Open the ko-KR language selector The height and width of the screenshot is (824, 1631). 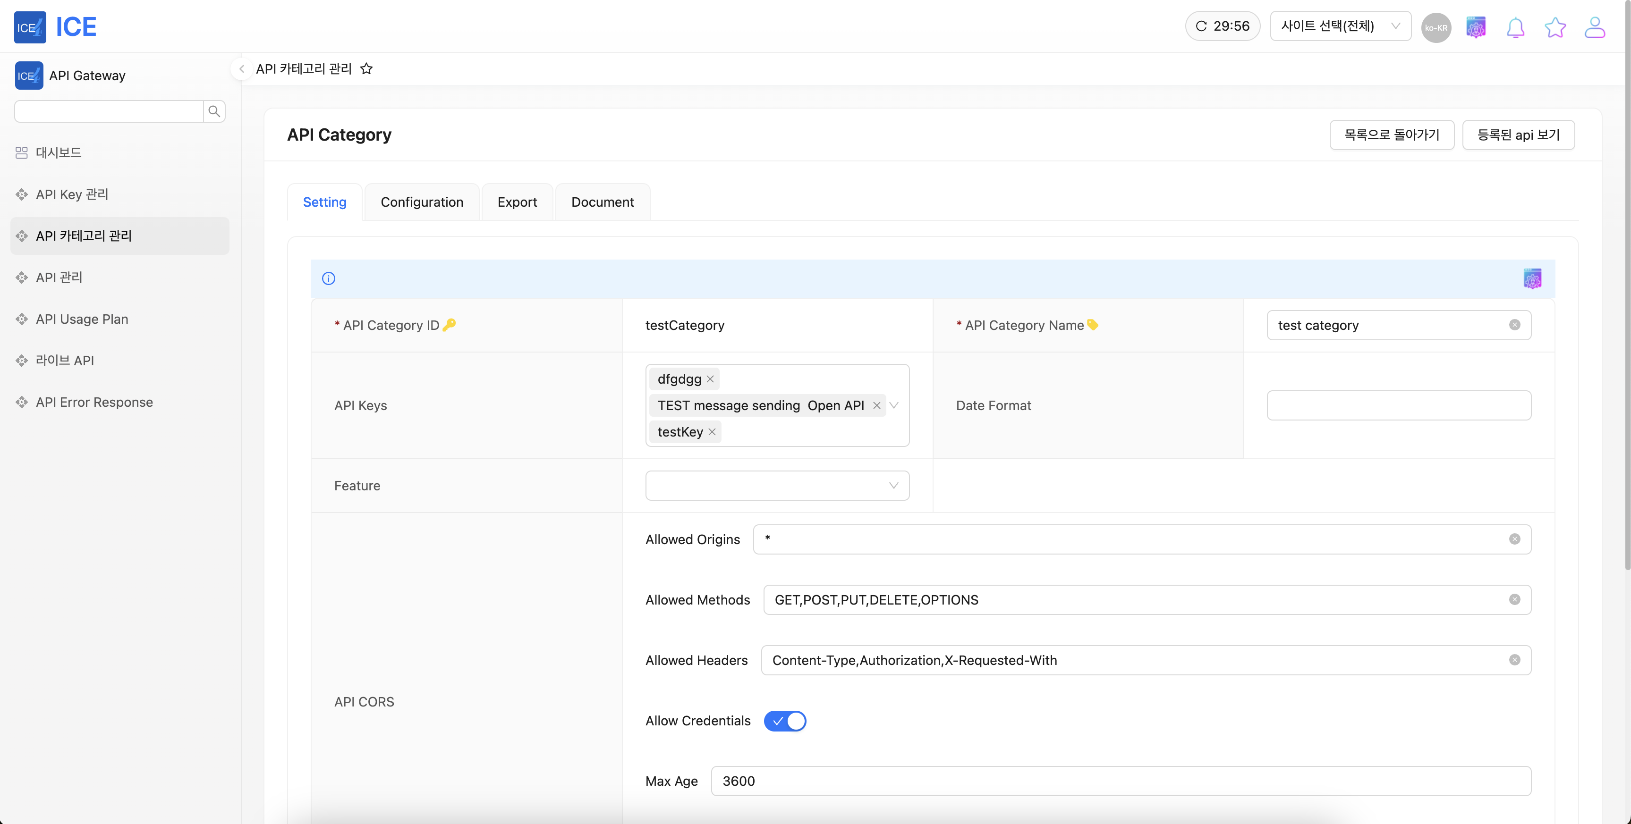(x=1436, y=27)
